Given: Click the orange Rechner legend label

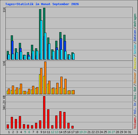Looking at the screenshot, I should click(x=135, y=78).
